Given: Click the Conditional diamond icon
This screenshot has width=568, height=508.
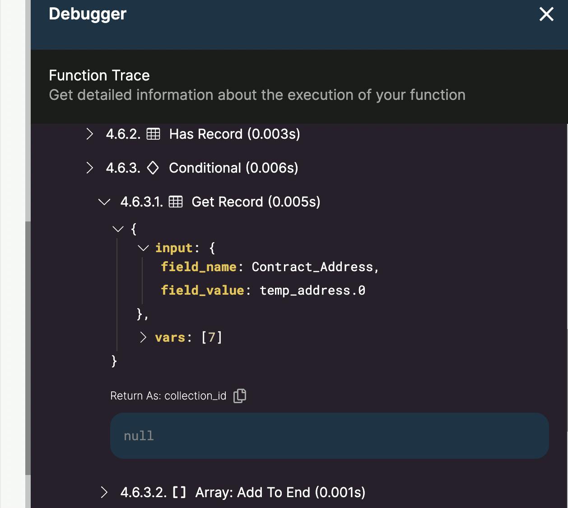Looking at the screenshot, I should [153, 168].
